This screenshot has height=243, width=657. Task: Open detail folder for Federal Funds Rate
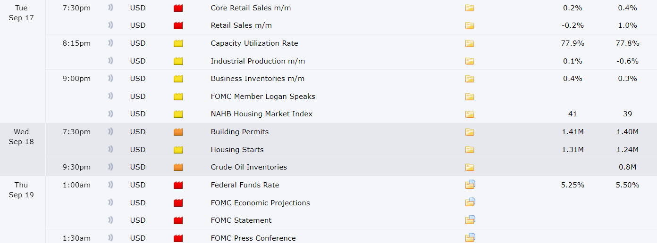[x=470, y=185]
